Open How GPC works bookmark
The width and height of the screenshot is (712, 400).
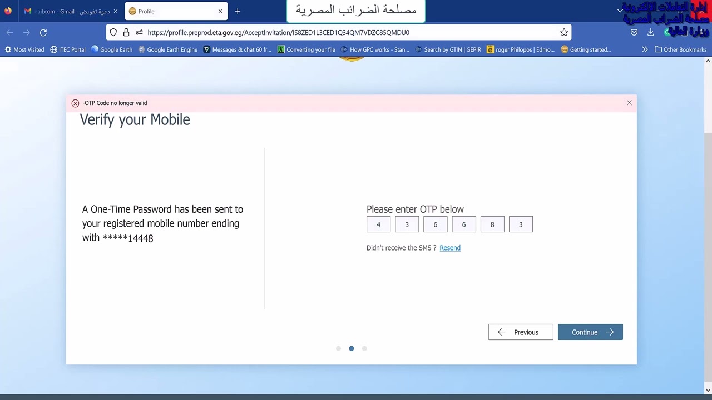(x=375, y=49)
